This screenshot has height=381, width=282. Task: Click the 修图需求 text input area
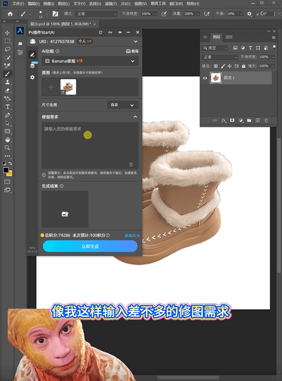[90, 145]
